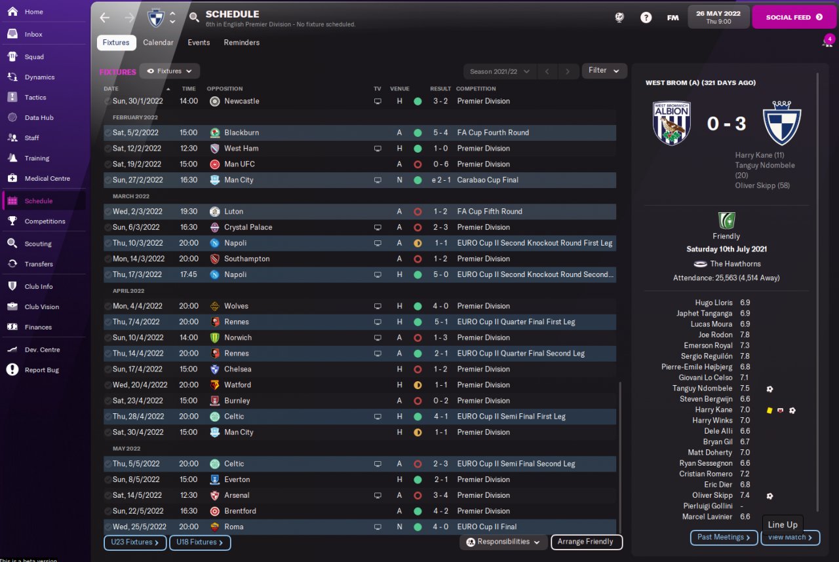Click the search magnifier icon
This screenshot has height=562, width=839.
click(194, 18)
